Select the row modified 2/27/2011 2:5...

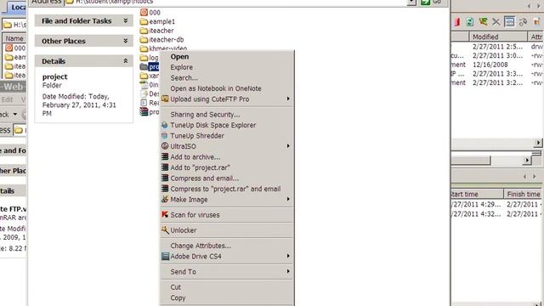click(497, 47)
